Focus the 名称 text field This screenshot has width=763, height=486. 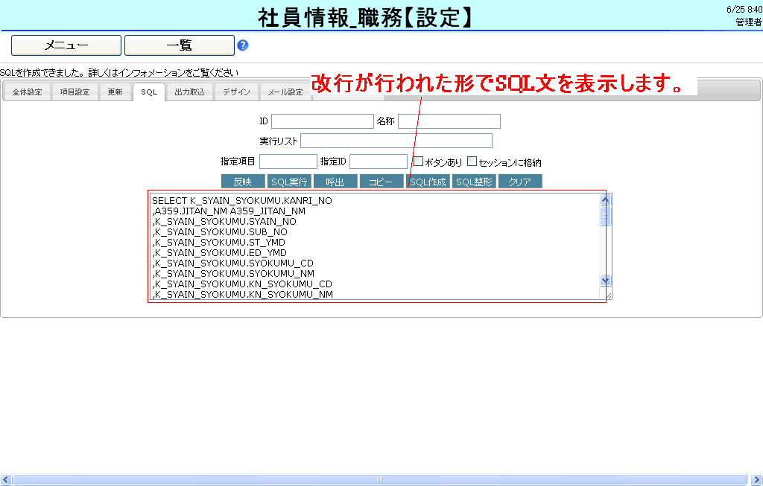pyautogui.click(x=449, y=121)
